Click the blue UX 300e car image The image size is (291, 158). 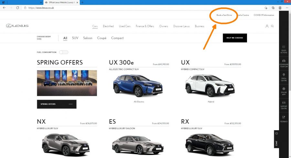click(x=138, y=85)
